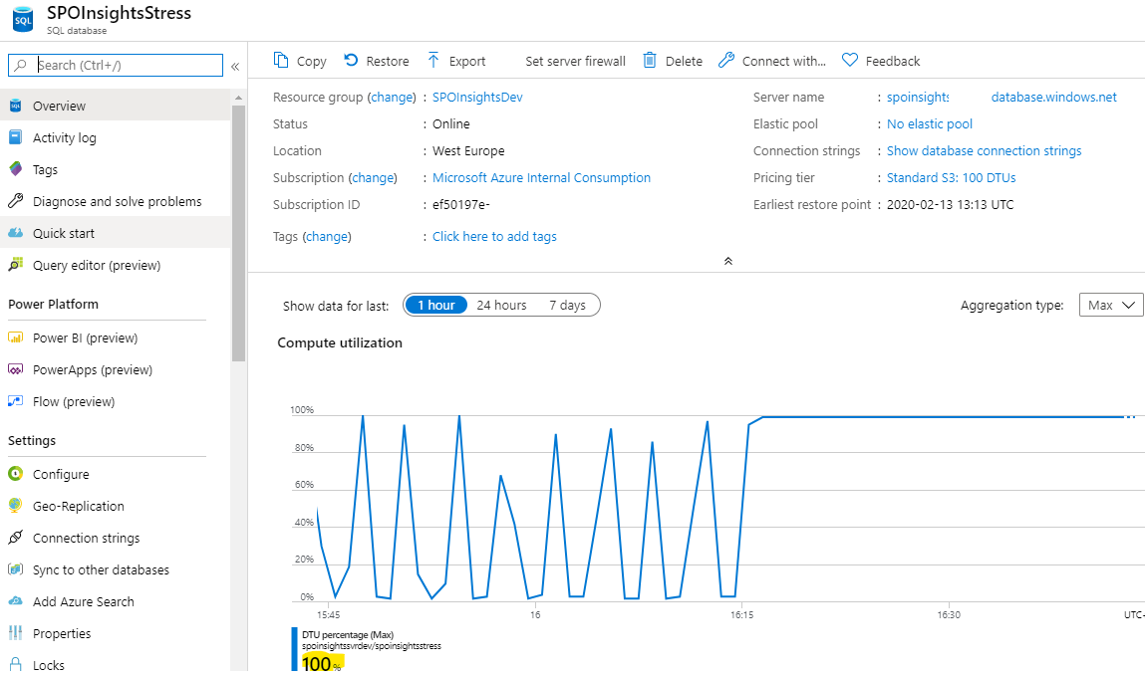Screen dimensions: 1145x676
Task: Click the highlighted 100% DTU value
Action: (322, 663)
